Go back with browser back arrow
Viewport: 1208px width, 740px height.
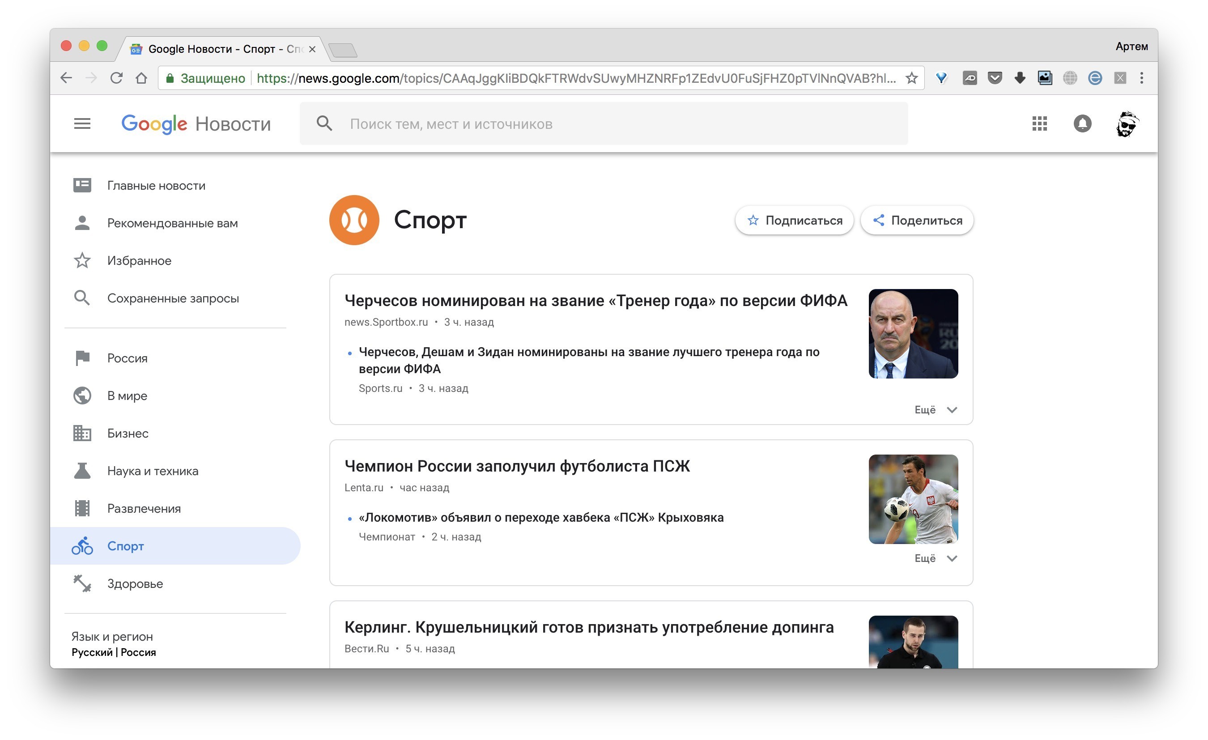coord(66,77)
